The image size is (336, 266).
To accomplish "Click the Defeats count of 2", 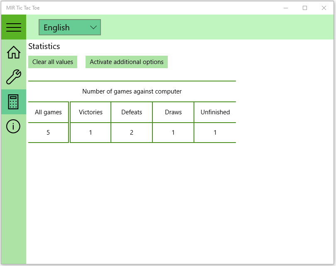I will click(132, 132).
